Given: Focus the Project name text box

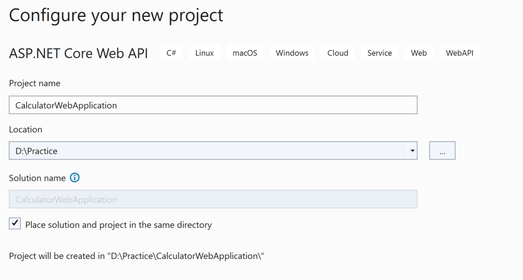Looking at the screenshot, I should coord(213,105).
